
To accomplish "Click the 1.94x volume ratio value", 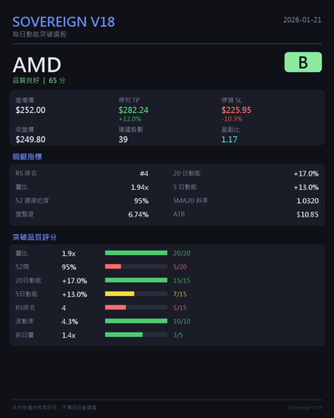I will pos(139,187).
